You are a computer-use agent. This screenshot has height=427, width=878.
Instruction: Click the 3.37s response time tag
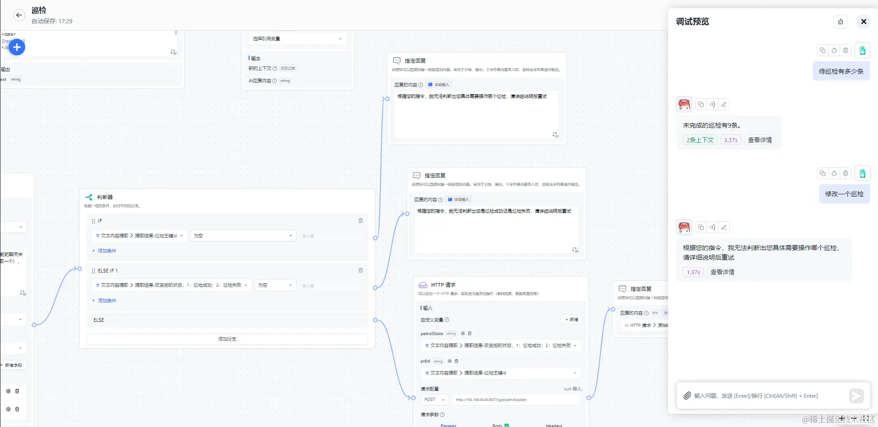tap(731, 140)
